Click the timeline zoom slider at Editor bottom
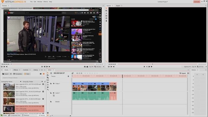The image size is (208, 117). (x=60, y=116)
